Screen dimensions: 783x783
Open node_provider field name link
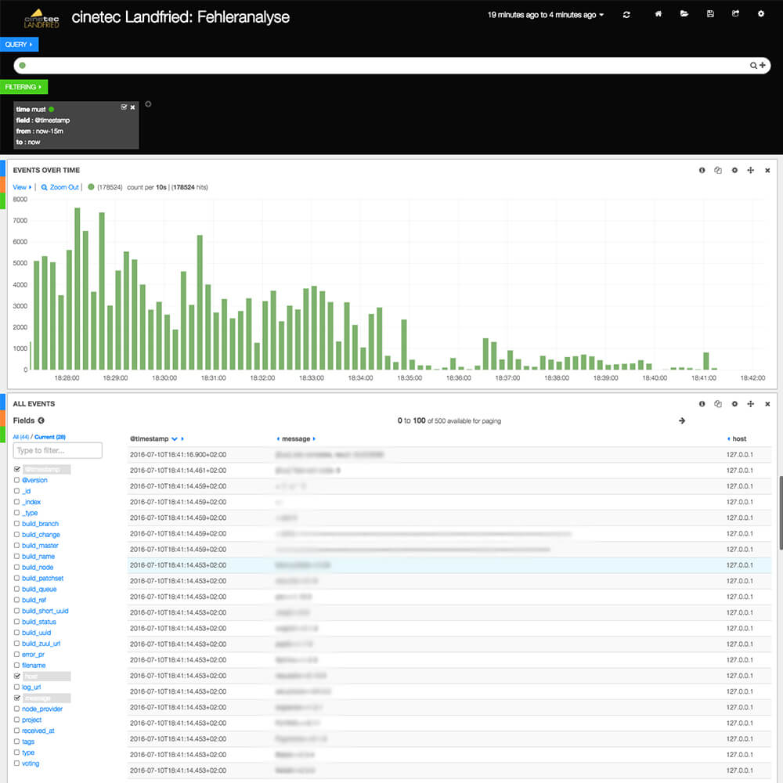(42, 709)
